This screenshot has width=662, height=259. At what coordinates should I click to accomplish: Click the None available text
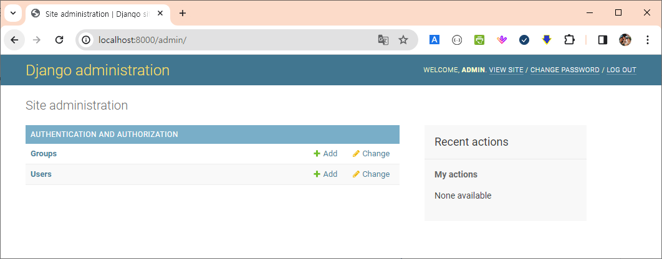click(463, 195)
